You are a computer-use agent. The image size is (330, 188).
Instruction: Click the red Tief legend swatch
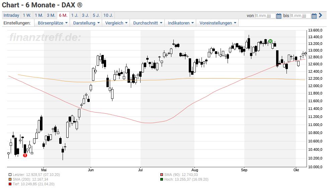click(10, 184)
